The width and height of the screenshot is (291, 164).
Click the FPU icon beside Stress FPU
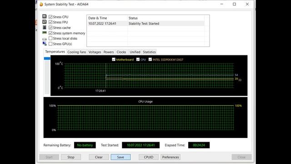coord(45,22)
